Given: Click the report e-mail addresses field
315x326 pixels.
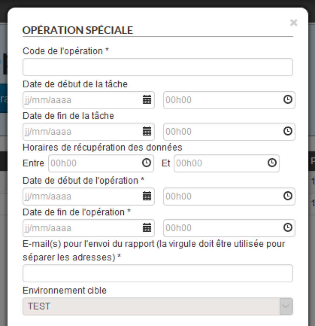Looking at the screenshot, I should (x=158, y=273).
